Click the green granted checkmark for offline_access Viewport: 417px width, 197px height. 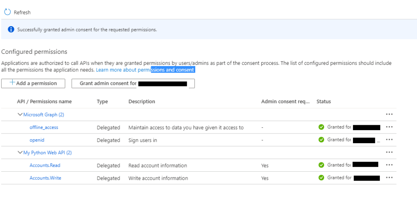click(321, 127)
